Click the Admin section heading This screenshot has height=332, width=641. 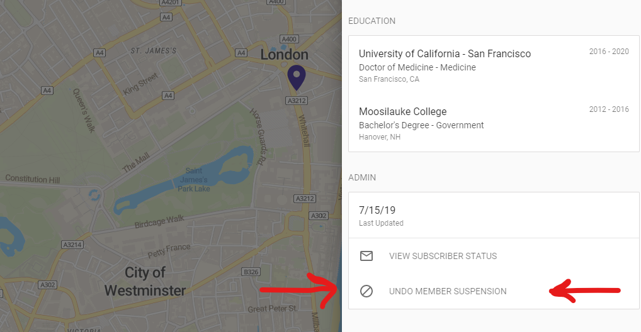[362, 178]
